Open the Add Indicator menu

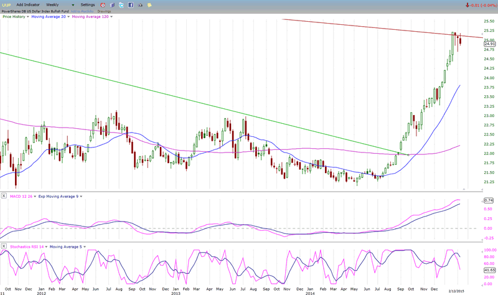click(x=29, y=4)
